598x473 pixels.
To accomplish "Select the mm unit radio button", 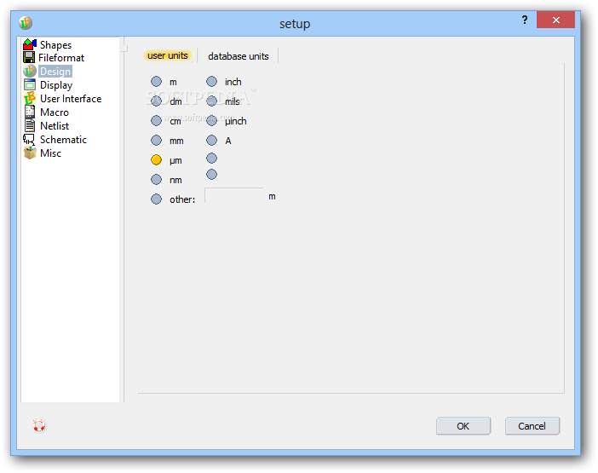I will point(156,141).
